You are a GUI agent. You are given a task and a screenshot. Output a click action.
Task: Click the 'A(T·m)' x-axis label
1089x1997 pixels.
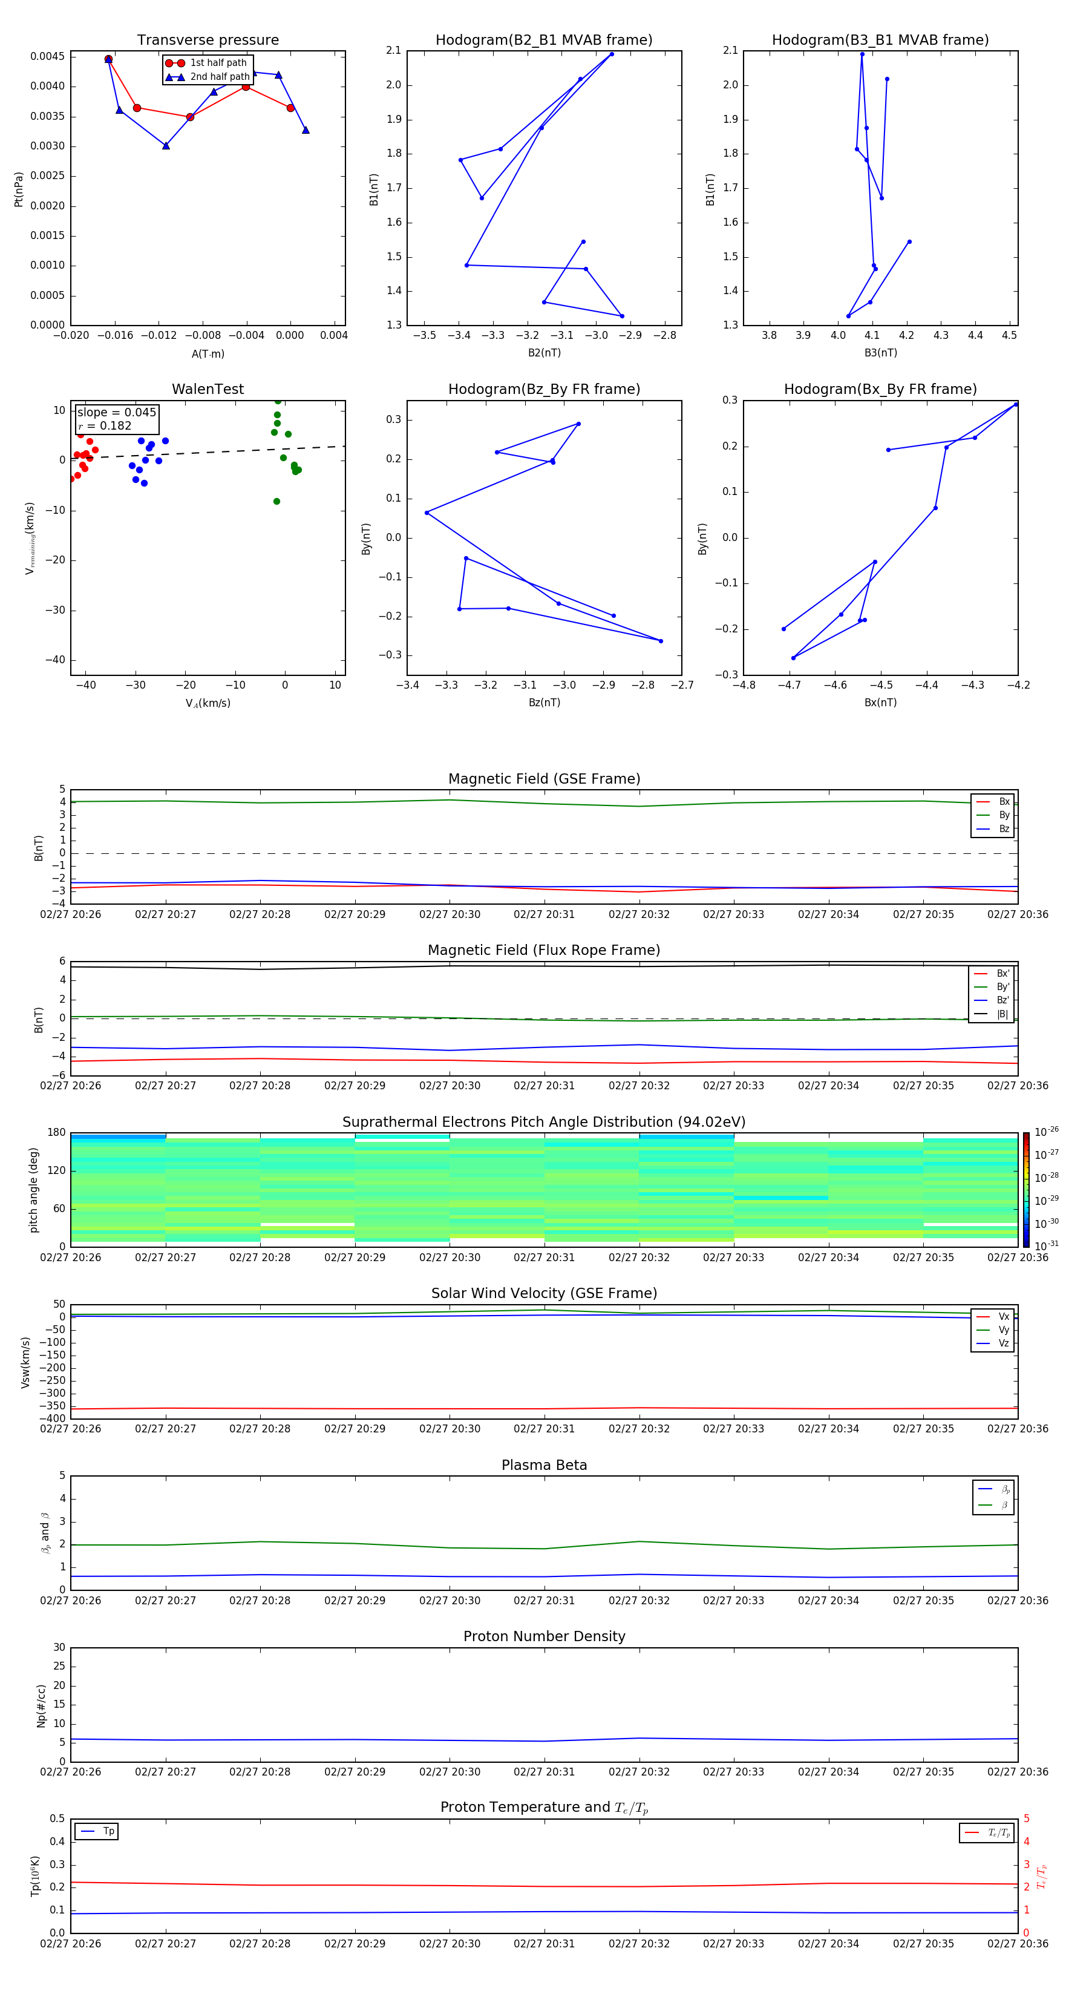[208, 354]
